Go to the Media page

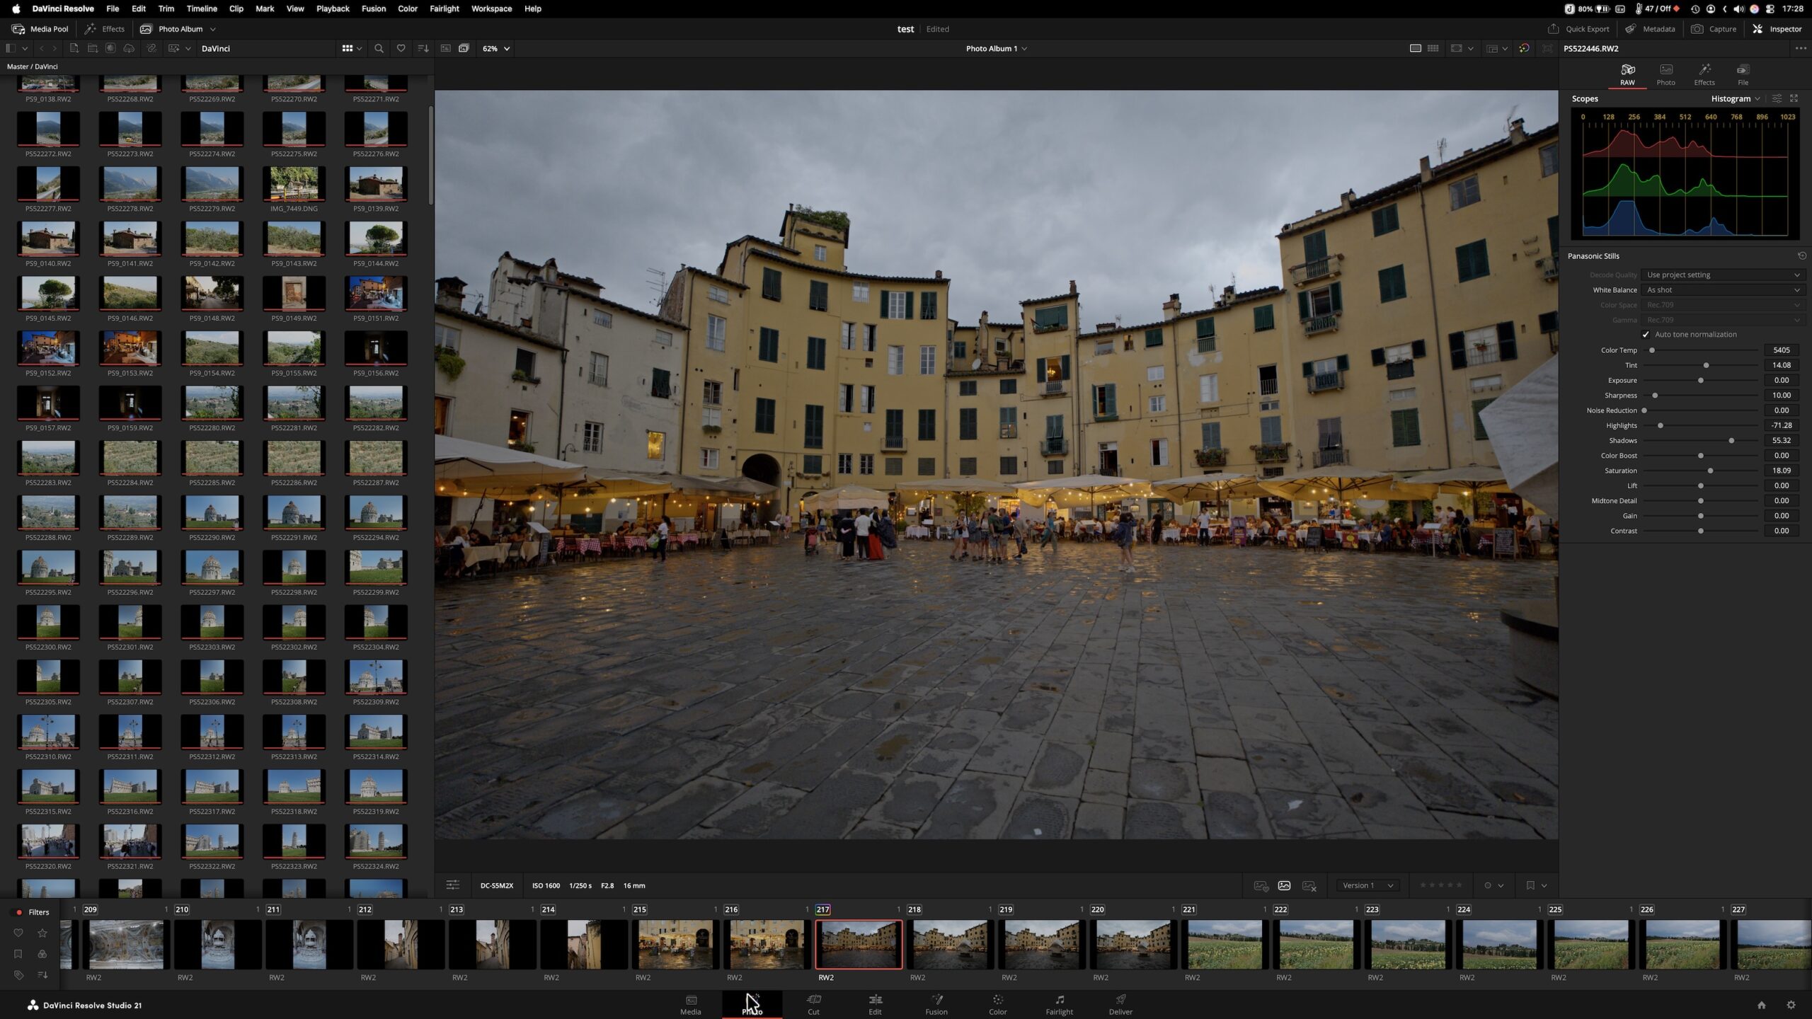[691, 1005]
